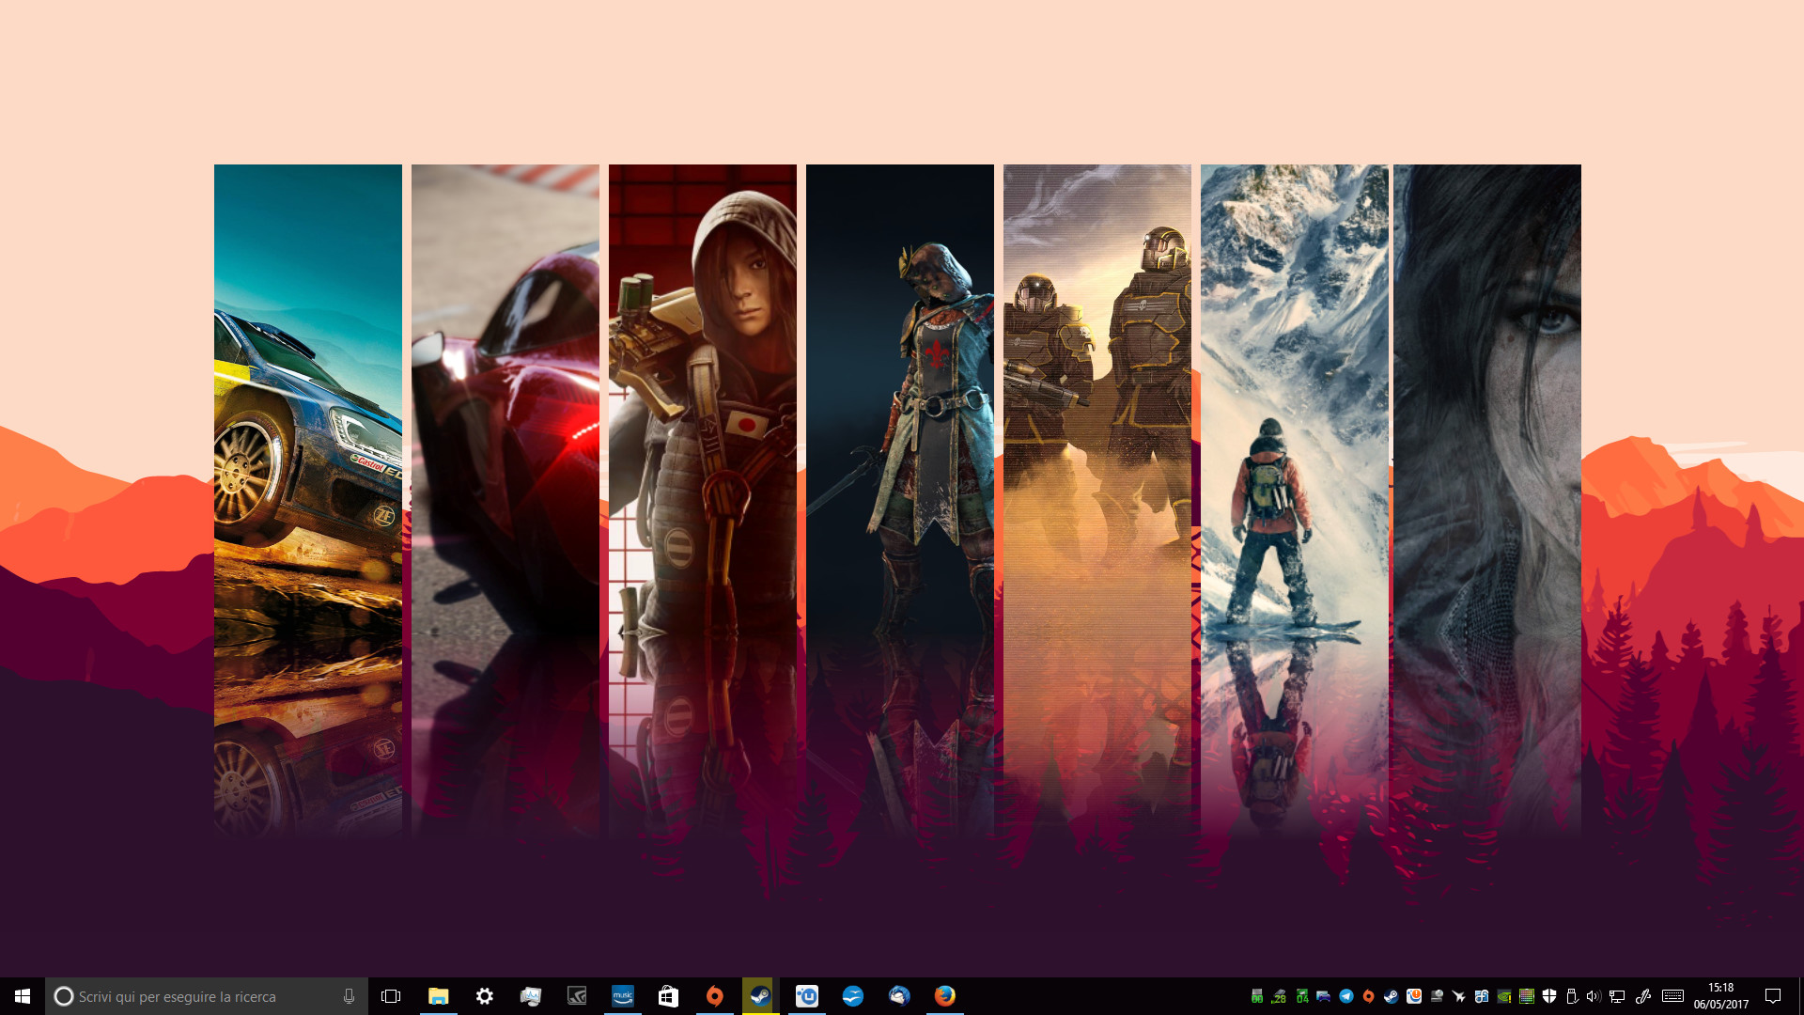
Task: Open the Microsoft Store
Action: pyautogui.click(x=669, y=995)
